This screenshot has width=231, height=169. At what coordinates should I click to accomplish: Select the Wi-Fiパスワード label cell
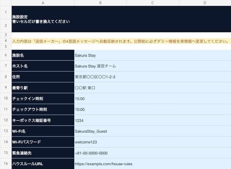(43, 142)
